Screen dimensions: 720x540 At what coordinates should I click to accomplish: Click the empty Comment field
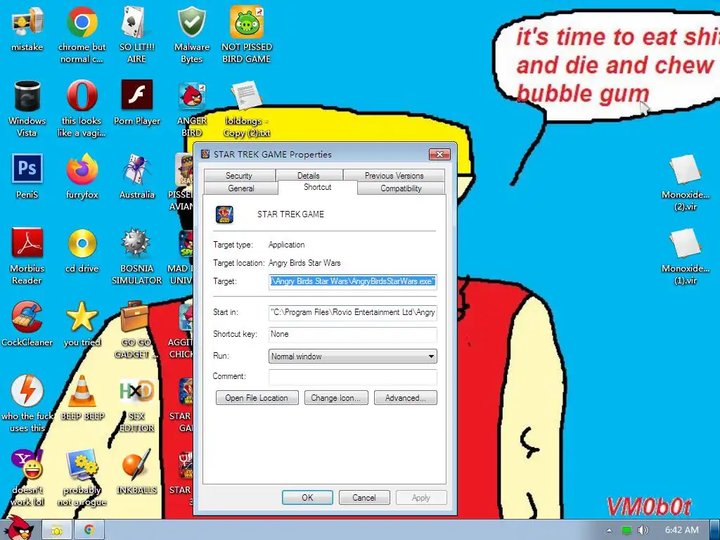coord(352,377)
